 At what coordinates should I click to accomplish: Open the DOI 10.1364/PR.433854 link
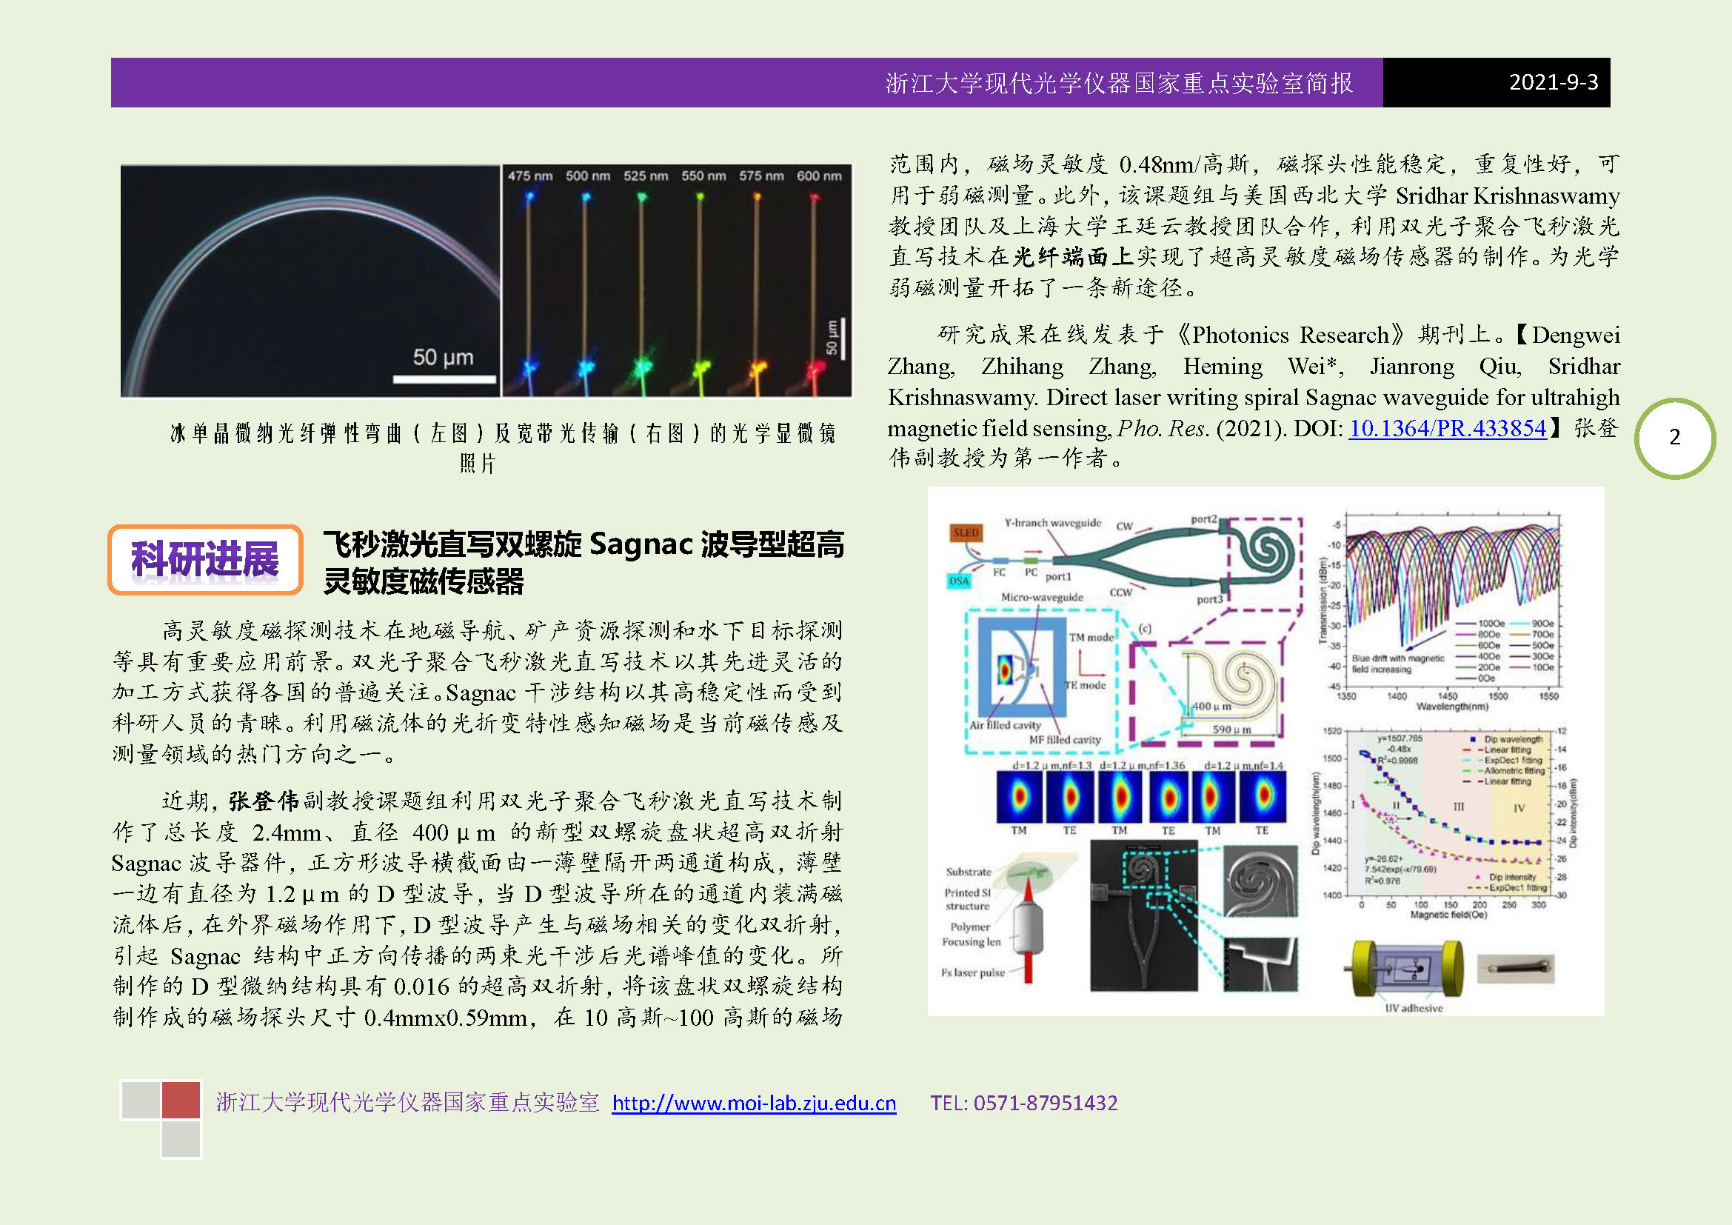point(1447,428)
